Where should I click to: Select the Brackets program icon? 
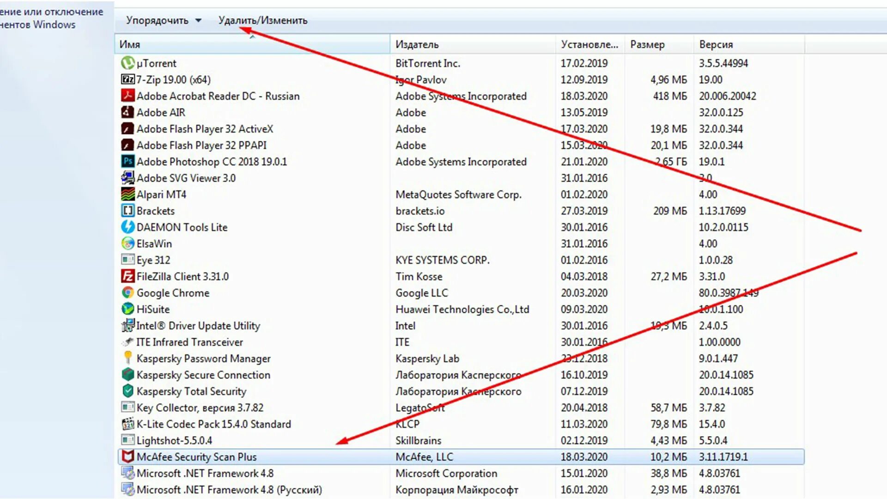pos(128,211)
